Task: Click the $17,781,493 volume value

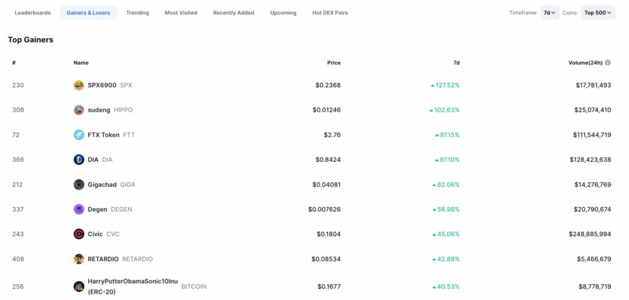Action: click(593, 85)
